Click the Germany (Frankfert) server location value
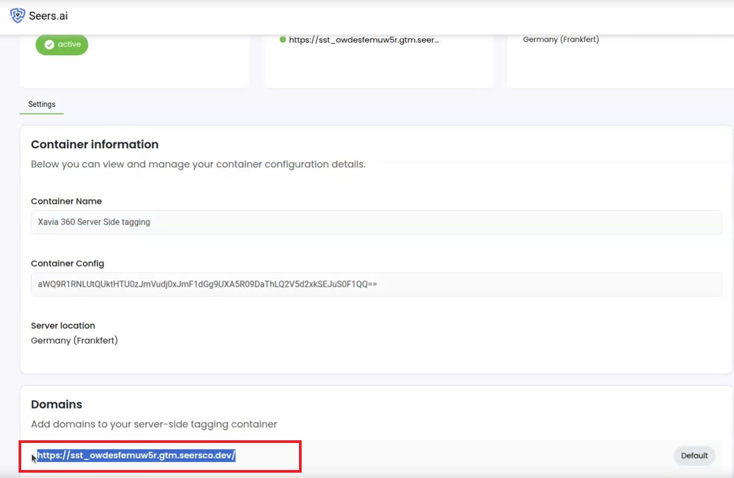 pyautogui.click(x=74, y=340)
